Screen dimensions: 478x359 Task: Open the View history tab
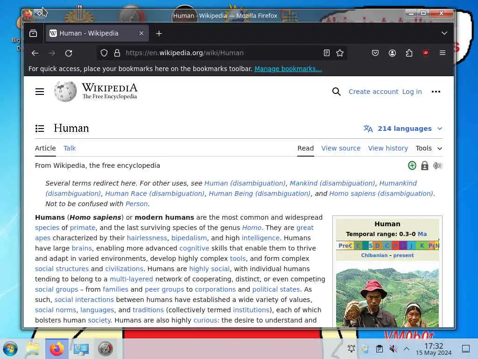(x=388, y=148)
